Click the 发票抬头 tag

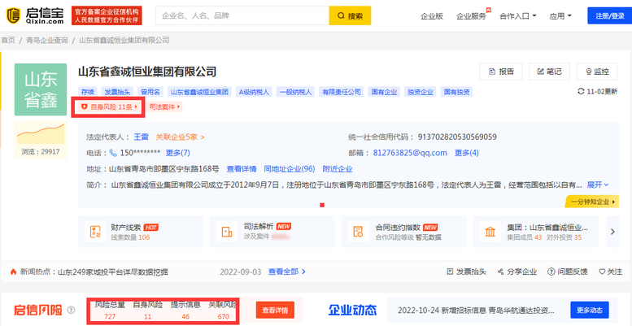point(117,92)
